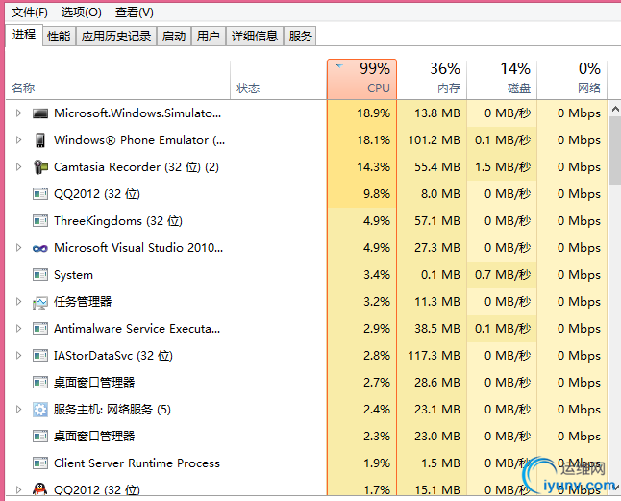Sort by the CPU column header
This screenshot has height=501, width=621.
pyautogui.click(x=361, y=79)
